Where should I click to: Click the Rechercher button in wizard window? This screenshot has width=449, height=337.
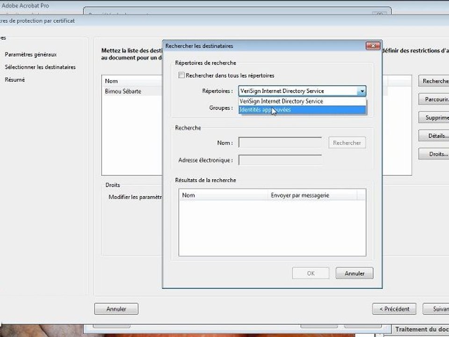[434, 81]
